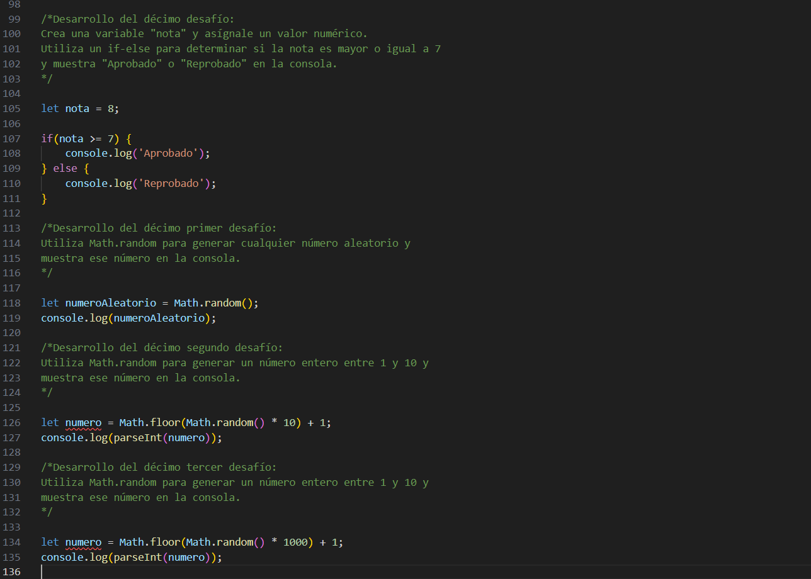The image size is (811, 579).
Task: Click the statement console.log('Aprobado');
Action: point(137,153)
